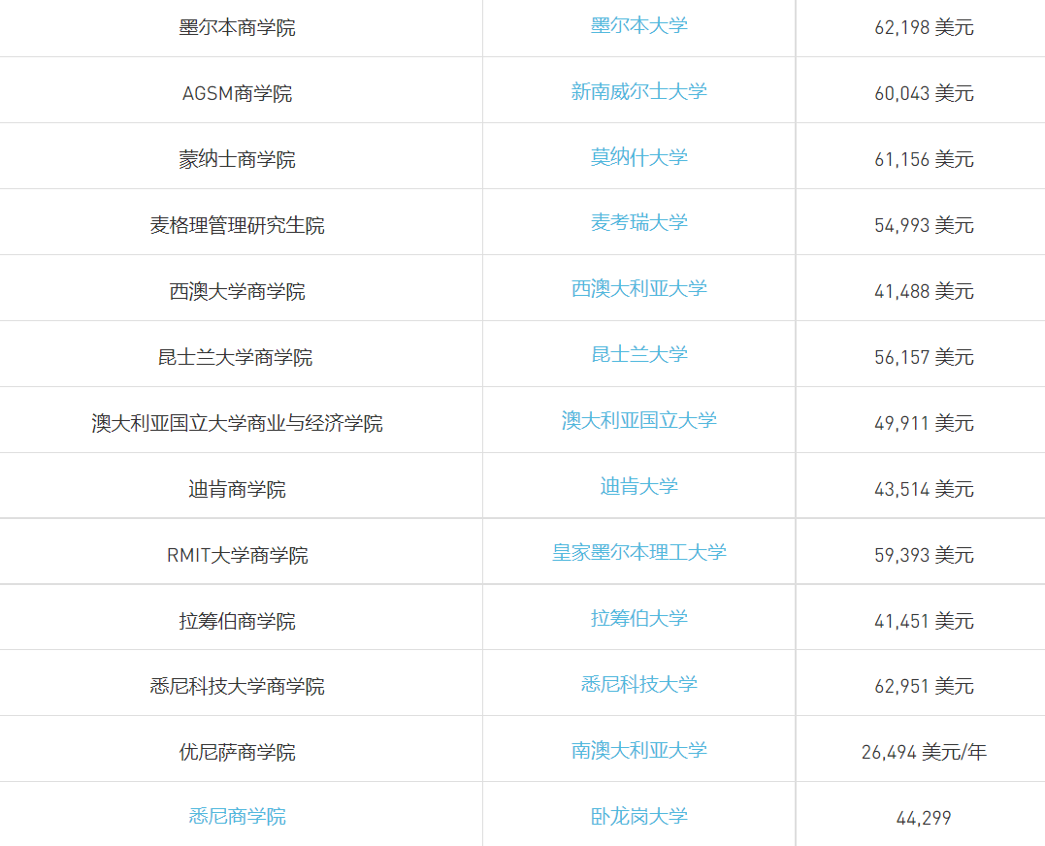
Task: Click the 迪肯大学 link
Action: [x=638, y=486]
